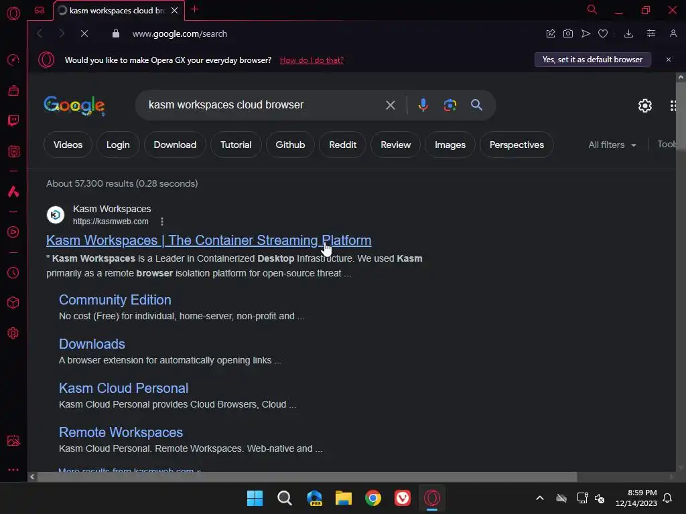Screen dimensions: 686x514
Task: Open the profile account icon
Action: tap(673, 33)
